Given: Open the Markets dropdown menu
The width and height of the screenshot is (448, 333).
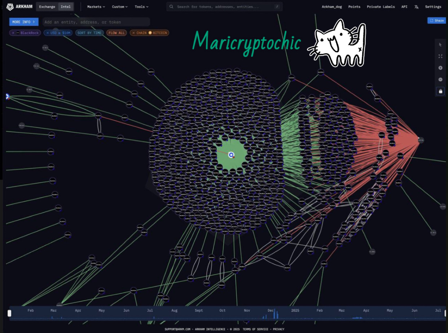Looking at the screenshot, I should pos(96,7).
